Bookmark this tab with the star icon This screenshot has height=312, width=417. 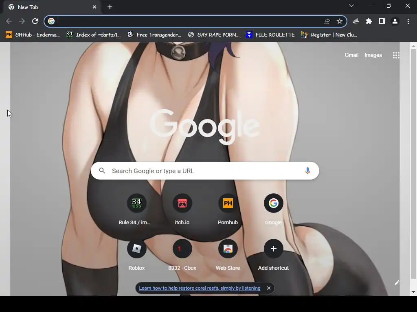tap(339, 21)
